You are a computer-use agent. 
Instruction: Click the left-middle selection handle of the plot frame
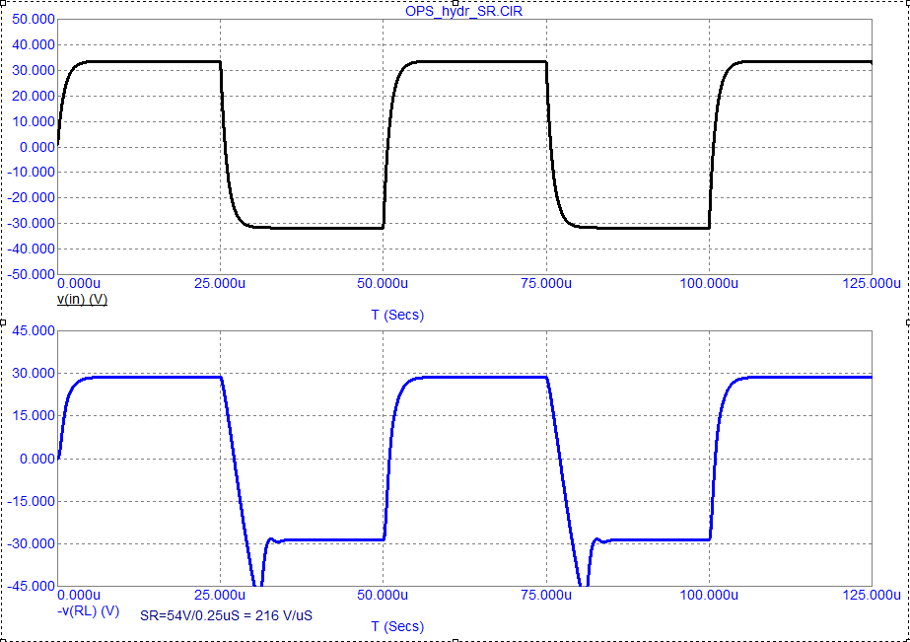pyautogui.click(x=2, y=322)
